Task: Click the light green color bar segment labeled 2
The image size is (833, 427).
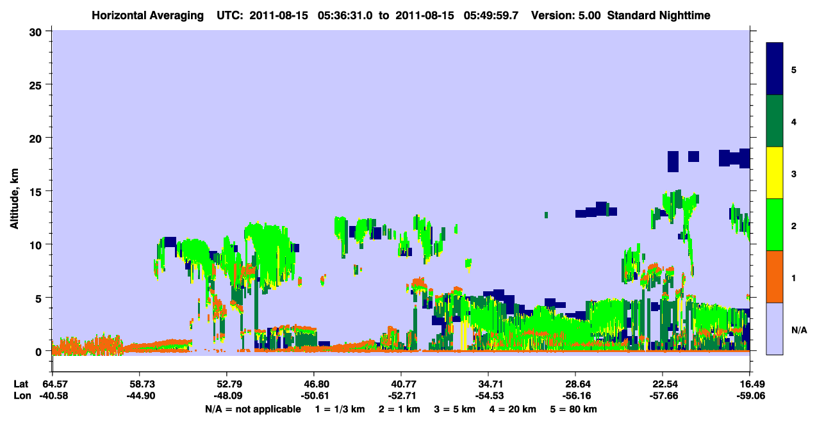Action: (x=775, y=225)
